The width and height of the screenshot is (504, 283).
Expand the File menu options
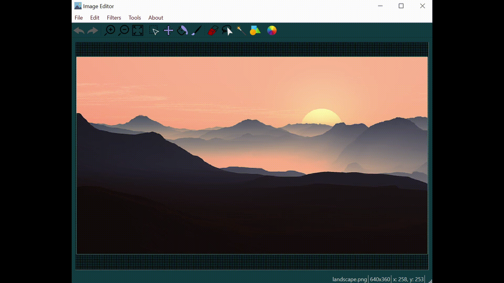coord(78,18)
